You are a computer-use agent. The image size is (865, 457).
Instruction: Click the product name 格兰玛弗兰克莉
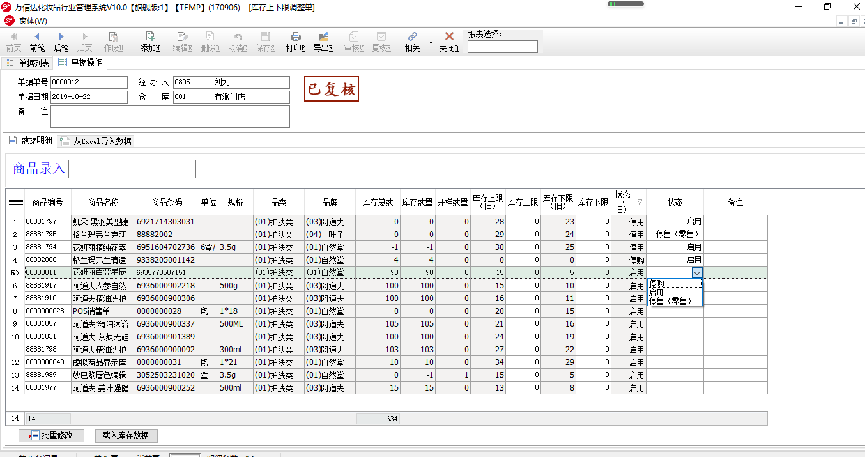click(103, 234)
